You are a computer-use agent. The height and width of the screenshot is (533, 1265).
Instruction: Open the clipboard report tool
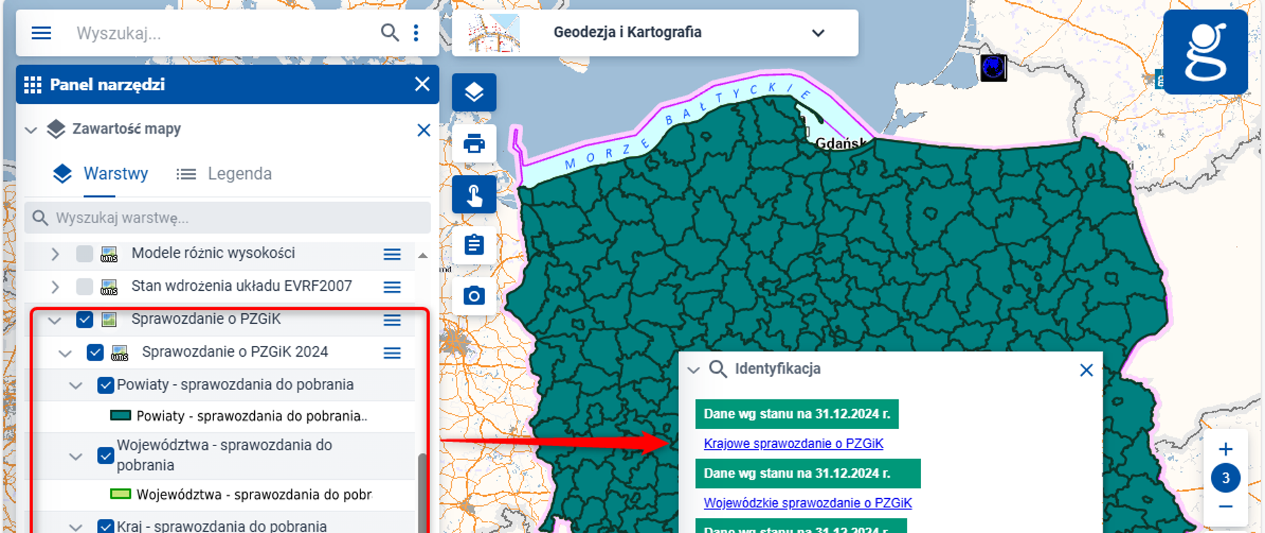(474, 245)
